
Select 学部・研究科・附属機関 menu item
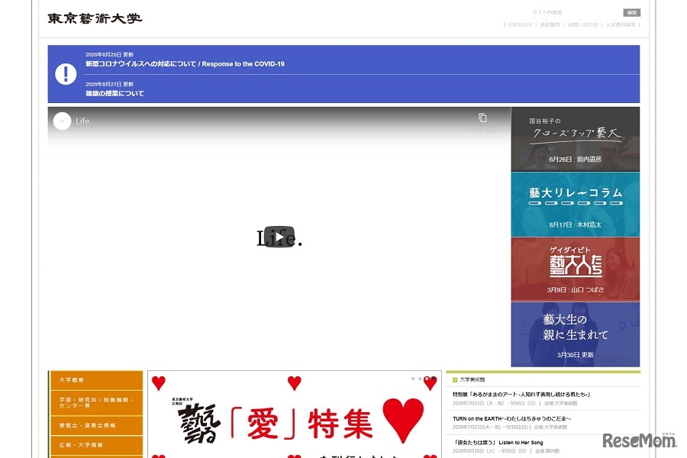(97, 403)
